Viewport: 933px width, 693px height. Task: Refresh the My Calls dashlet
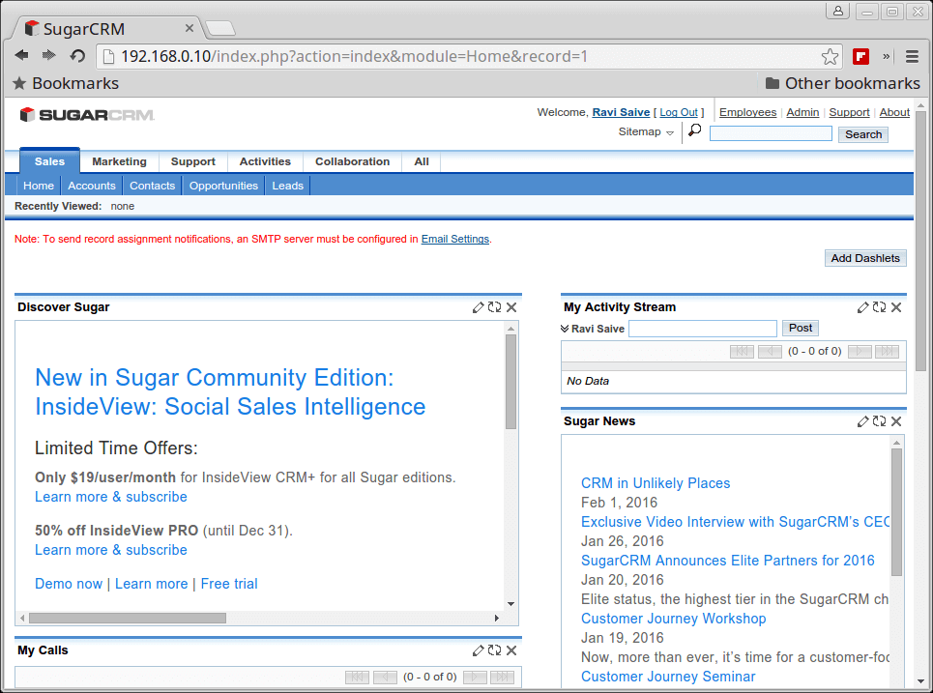click(494, 650)
